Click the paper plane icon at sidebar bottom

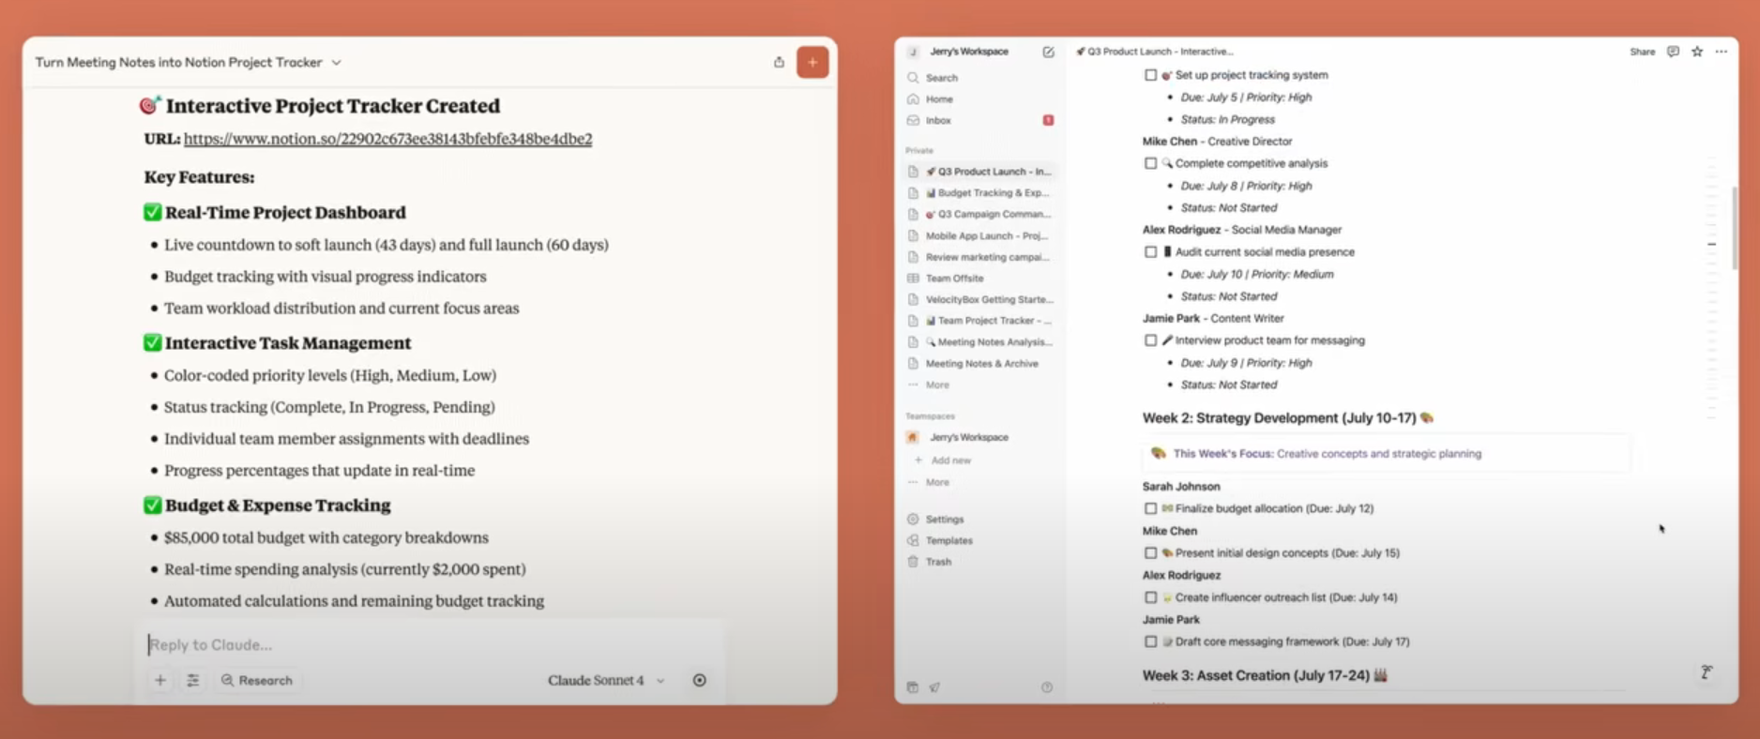[935, 687]
